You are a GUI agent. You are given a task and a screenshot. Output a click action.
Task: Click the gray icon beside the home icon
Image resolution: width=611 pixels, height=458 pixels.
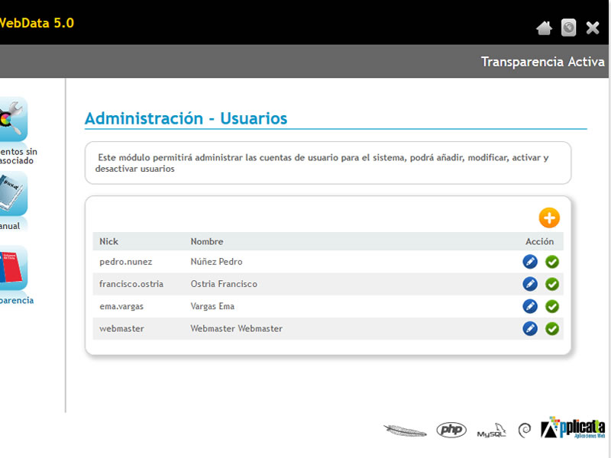[x=568, y=27]
